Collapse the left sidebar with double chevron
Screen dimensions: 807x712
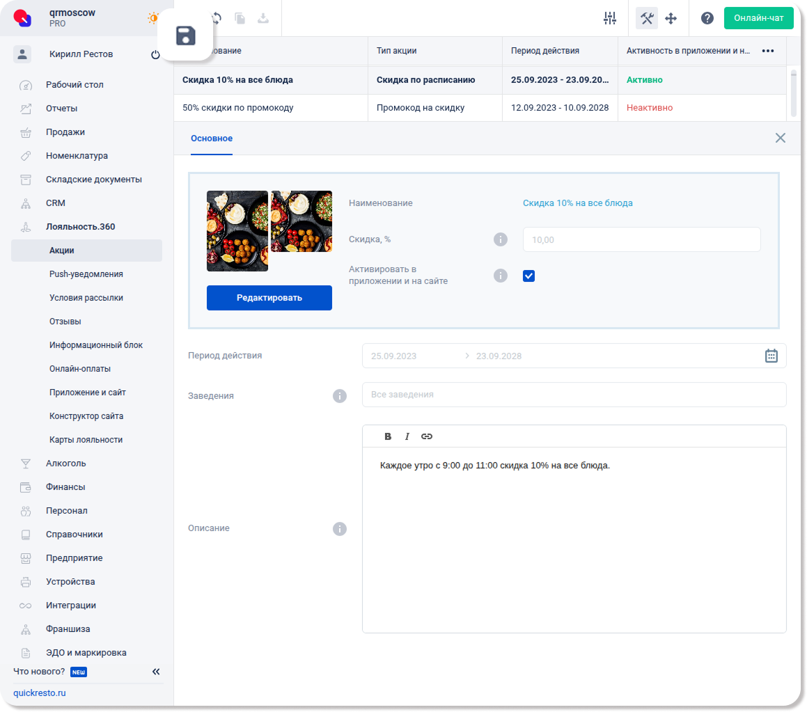click(156, 672)
